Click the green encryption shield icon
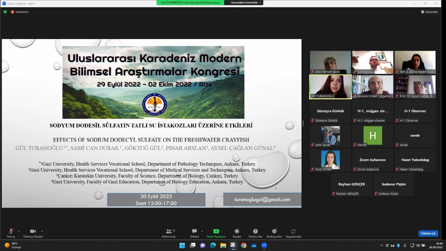 pos(5,12)
